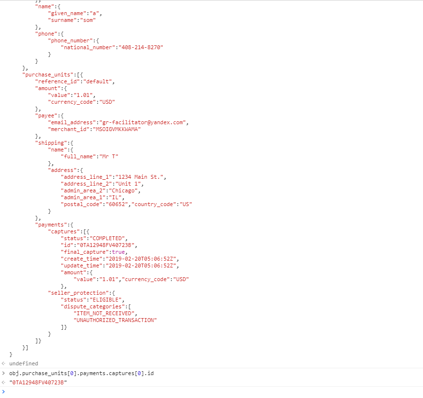This screenshot has height=398, width=423.
Task: Click the postal_code "60652" text
Action: coord(94,204)
